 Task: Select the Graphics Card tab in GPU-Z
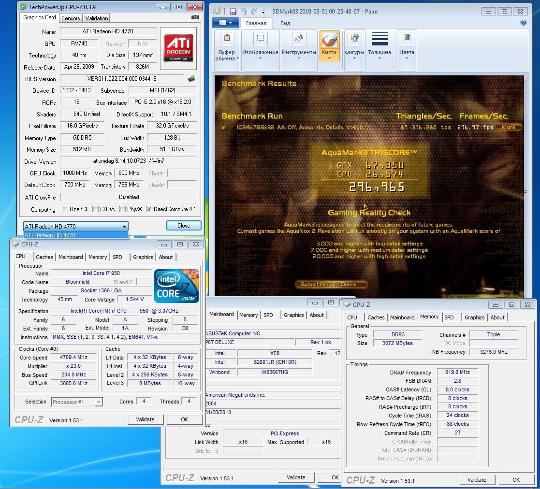click(x=39, y=17)
